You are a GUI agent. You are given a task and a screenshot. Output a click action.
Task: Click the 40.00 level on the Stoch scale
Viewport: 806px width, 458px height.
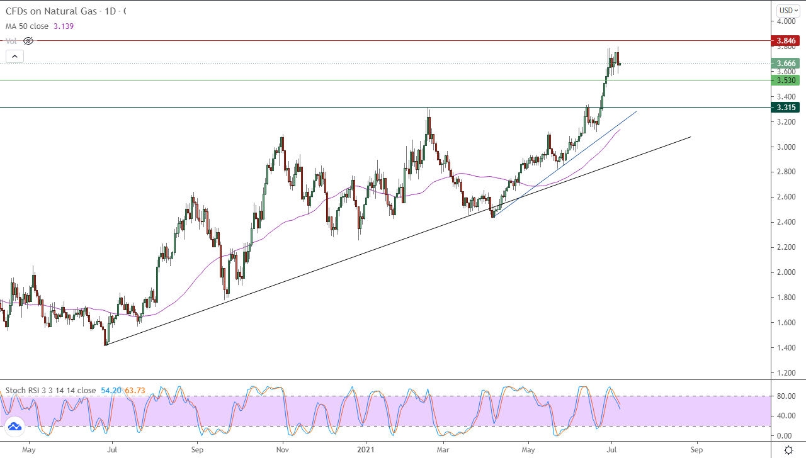tap(787, 416)
